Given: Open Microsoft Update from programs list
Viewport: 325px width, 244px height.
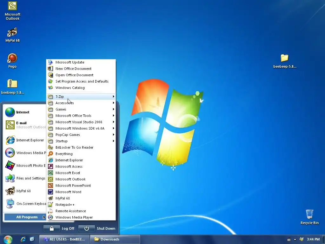Looking at the screenshot, I should pos(81,62).
